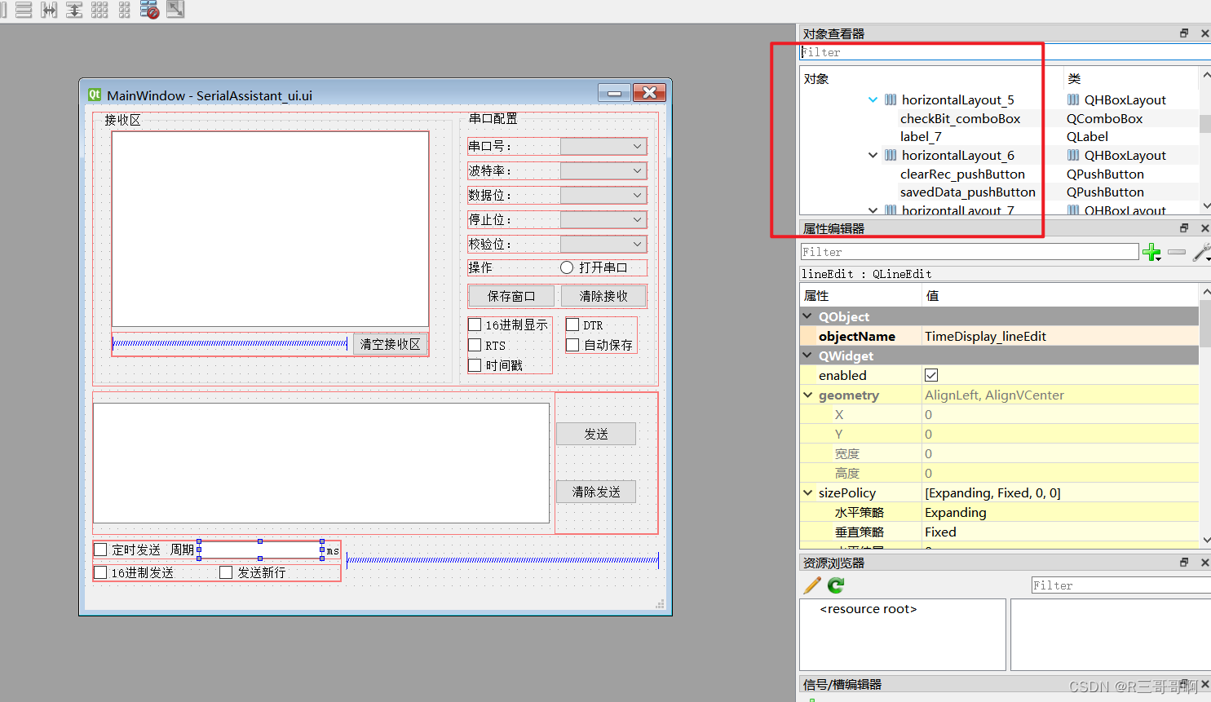Screen dimensions: 1211x702
Task: Click the property editor Filter field
Action: click(970, 252)
